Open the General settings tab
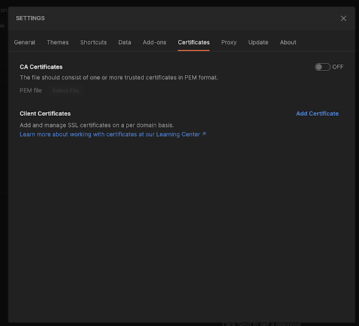The width and height of the screenshot is (359, 326). 25,42
